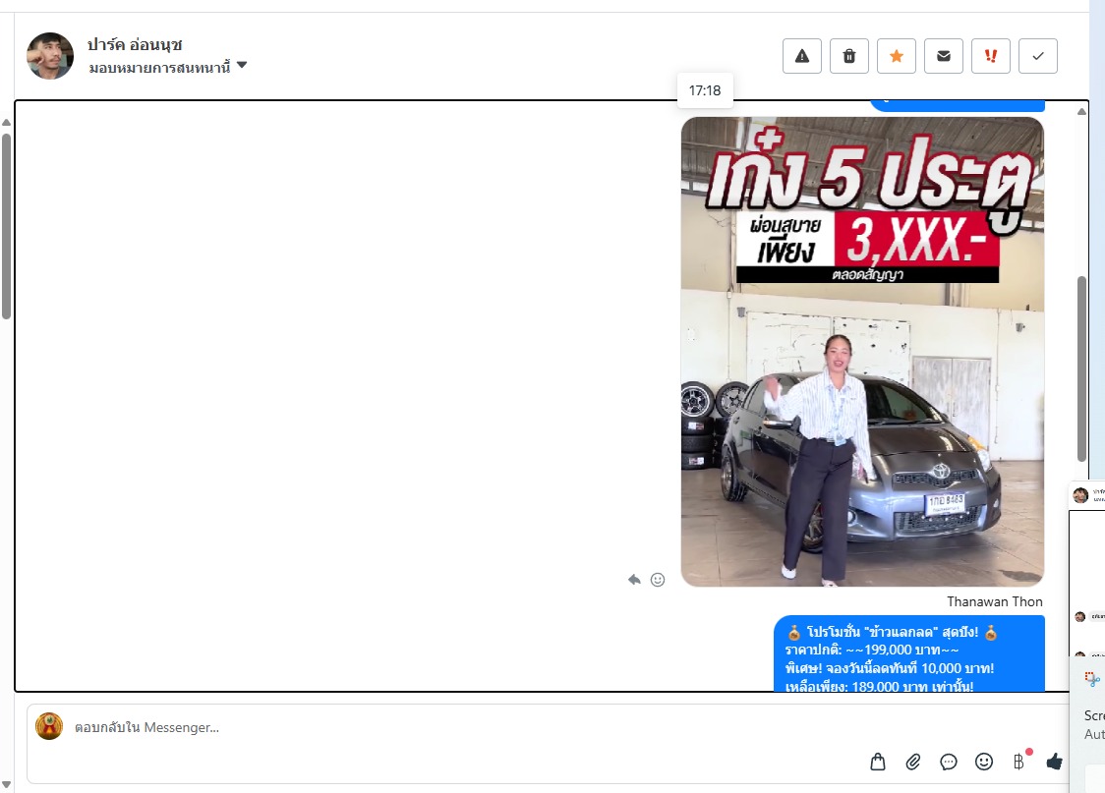Click the reply arrow beside the car image
The image size is (1105, 793).
634,580
